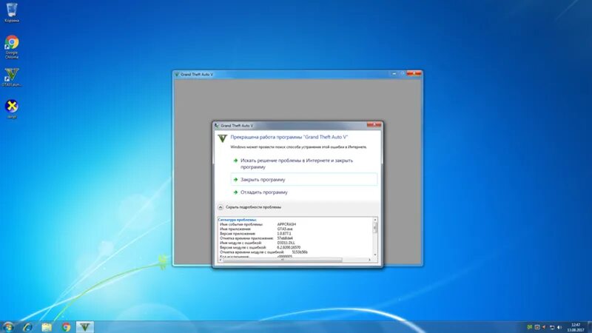
Task: Open the volume speaker tray icon
Action: tap(559, 327)
